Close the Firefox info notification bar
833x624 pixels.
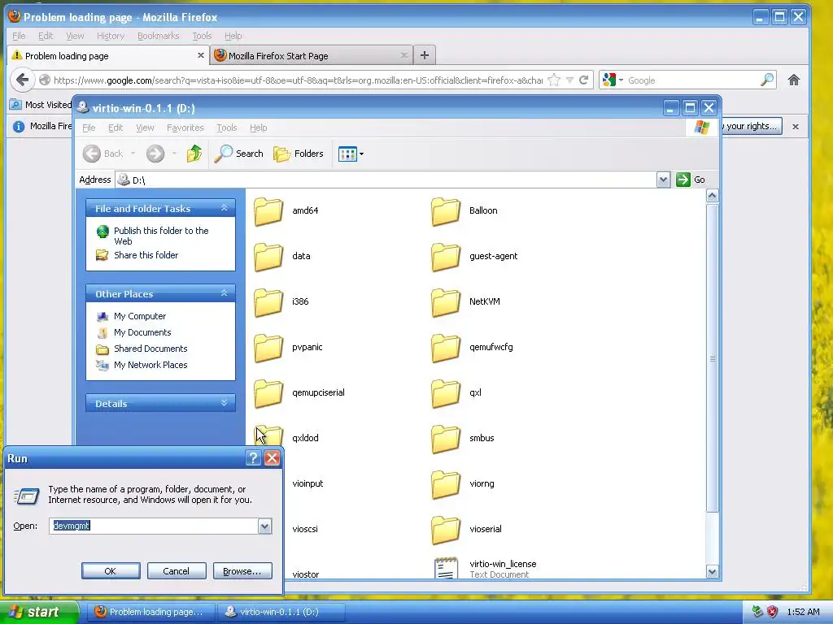pyautogui.click(x=796, y=127)
